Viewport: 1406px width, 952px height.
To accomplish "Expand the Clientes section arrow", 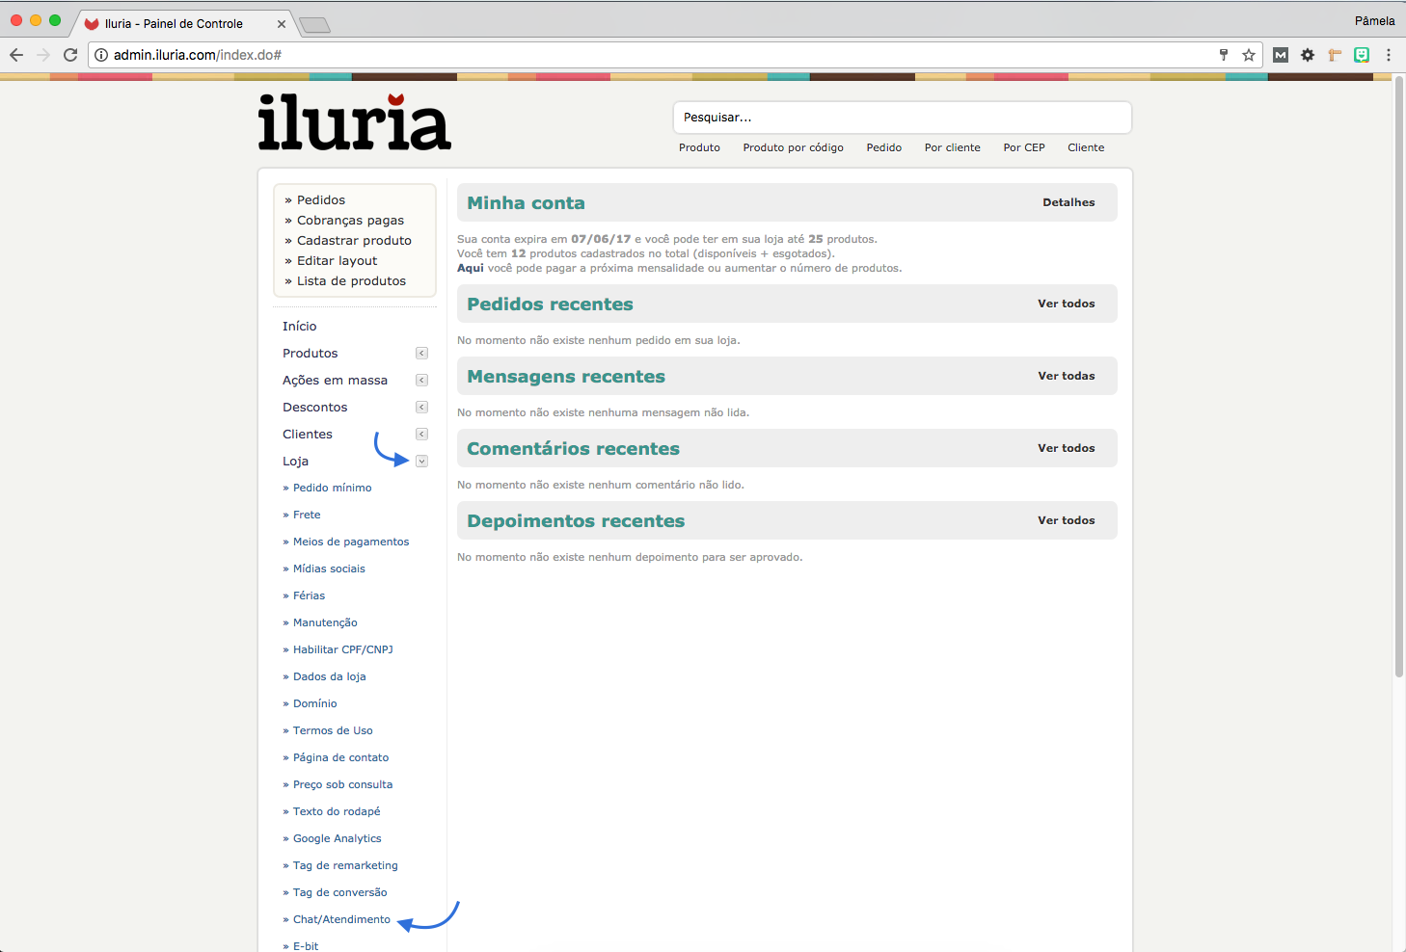I will coord(421,435).
